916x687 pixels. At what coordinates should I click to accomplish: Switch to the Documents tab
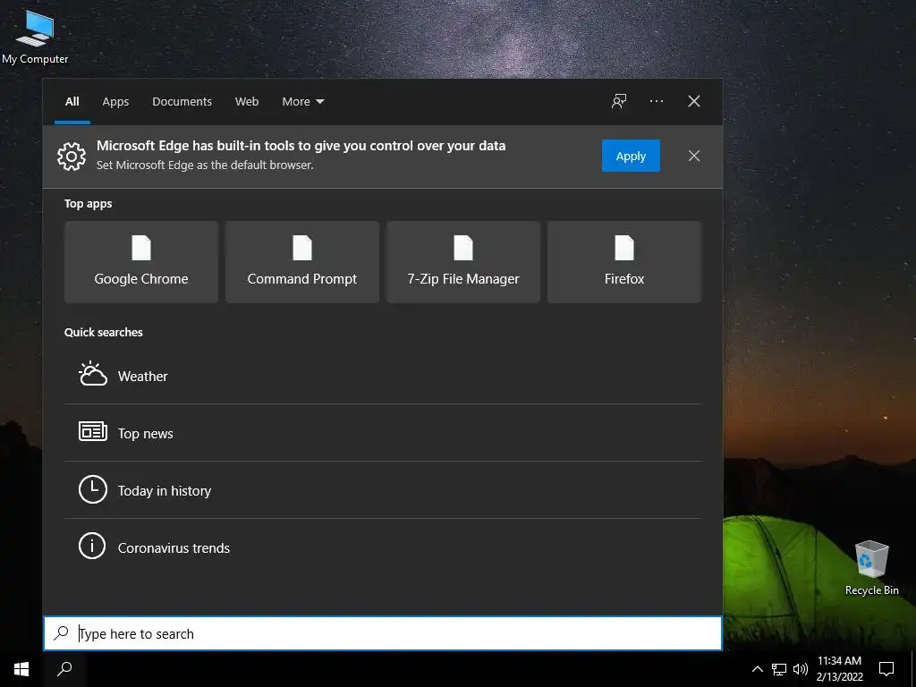click(182, 102)
